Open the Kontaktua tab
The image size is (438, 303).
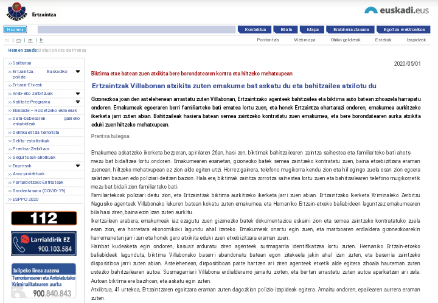255,30
